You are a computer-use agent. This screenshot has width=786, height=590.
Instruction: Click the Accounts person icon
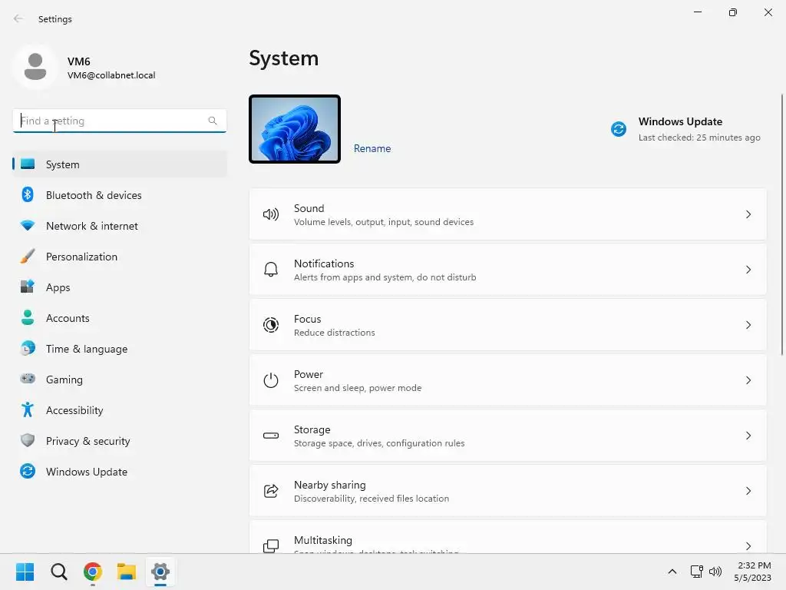pos(28,317)
